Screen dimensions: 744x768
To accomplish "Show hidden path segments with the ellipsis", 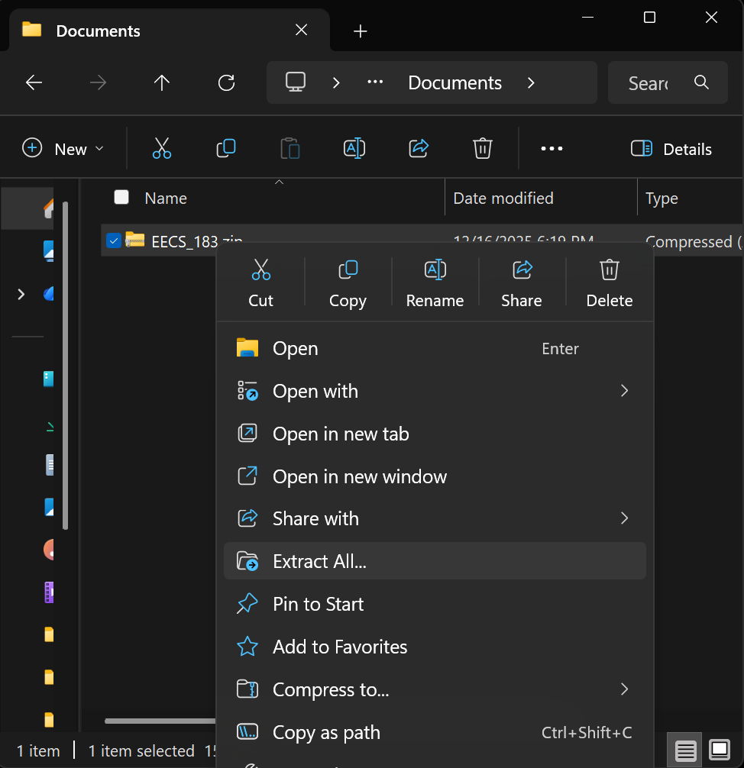I will click(x=375, y=82).
